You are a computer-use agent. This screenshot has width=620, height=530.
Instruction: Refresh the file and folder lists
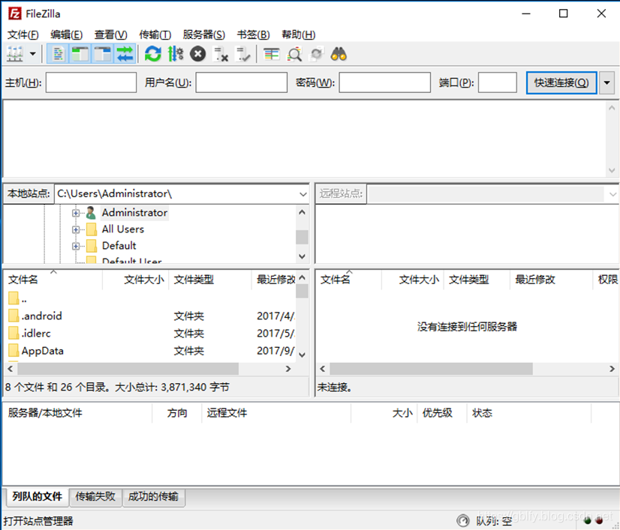pyautogui.click(x=152, y=53)
